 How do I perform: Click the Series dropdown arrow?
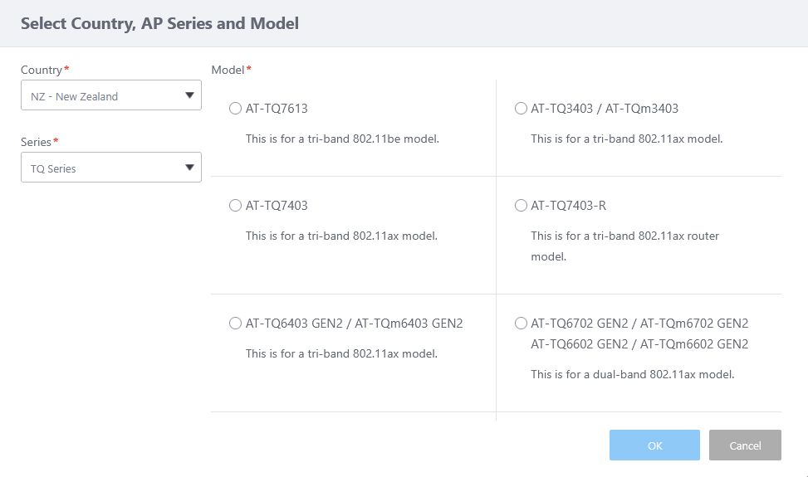coord(189,168)
